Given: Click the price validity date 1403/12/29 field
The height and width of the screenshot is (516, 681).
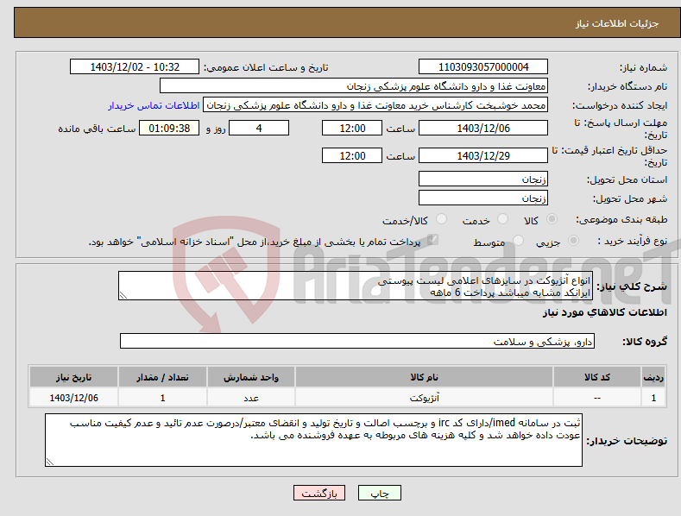Looking at the screenshot, I should coord(483,155).
